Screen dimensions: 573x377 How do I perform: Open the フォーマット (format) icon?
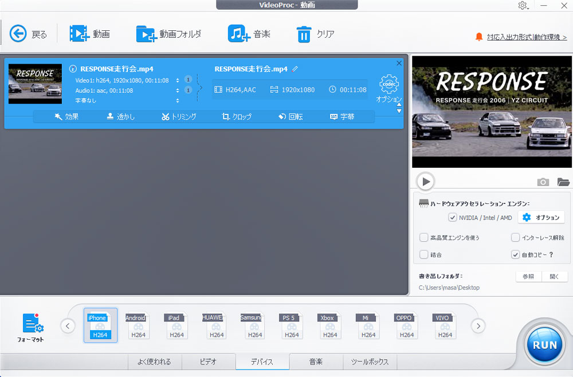[x=33, y=323]
